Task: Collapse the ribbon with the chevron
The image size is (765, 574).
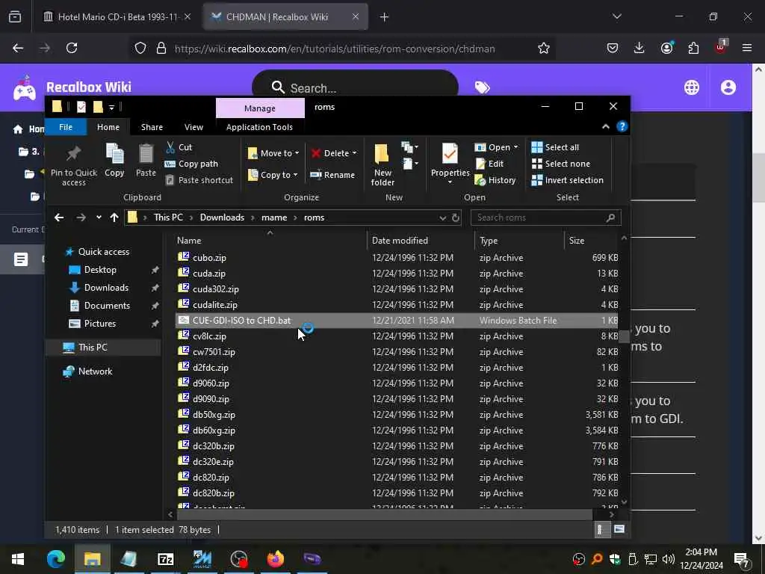Action: point(605,126)
